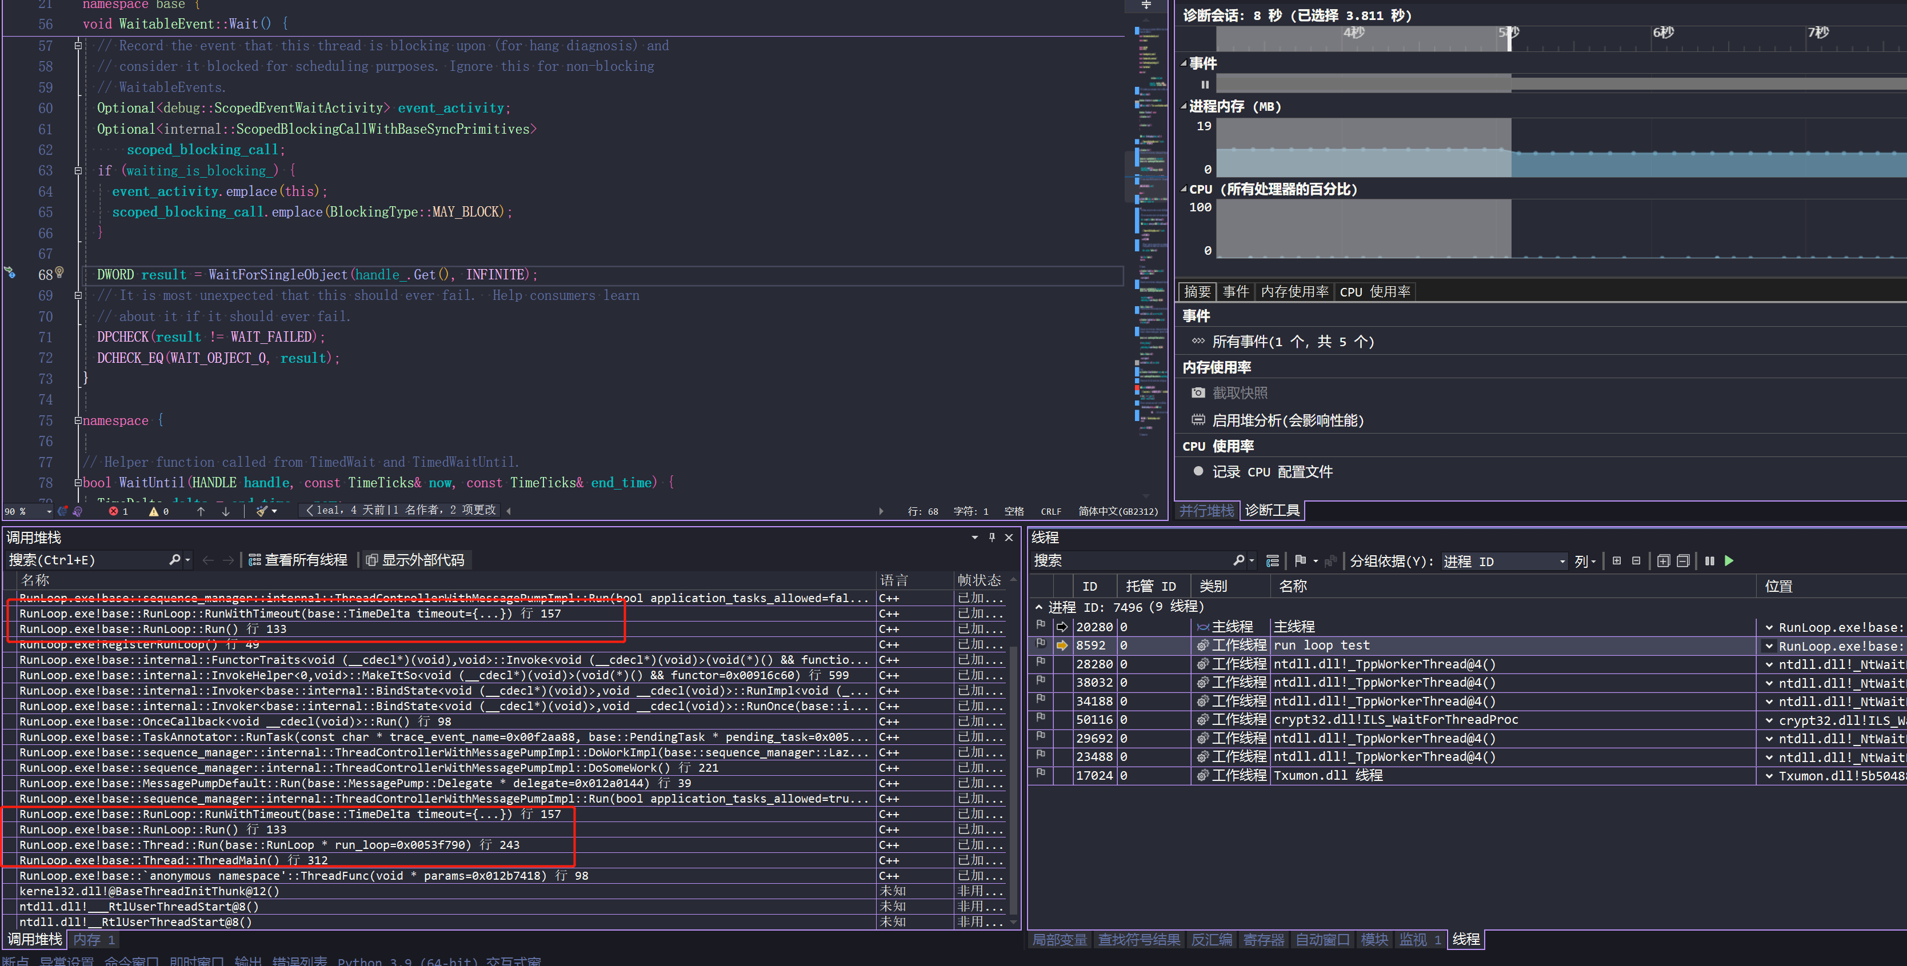Click the call stack search field
The height and width of the screenshot is (966, 1907).
[87, 560]
